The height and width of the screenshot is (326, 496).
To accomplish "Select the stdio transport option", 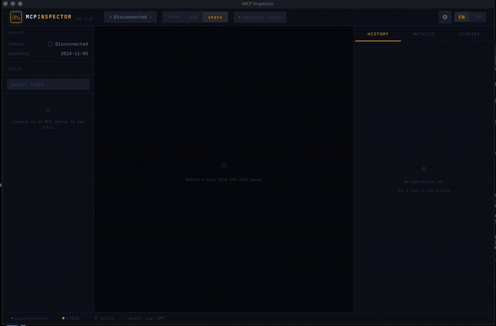I will (x=215, y=17).
